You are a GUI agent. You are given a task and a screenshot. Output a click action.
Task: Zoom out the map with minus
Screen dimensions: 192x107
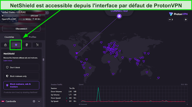click(170, 19)
